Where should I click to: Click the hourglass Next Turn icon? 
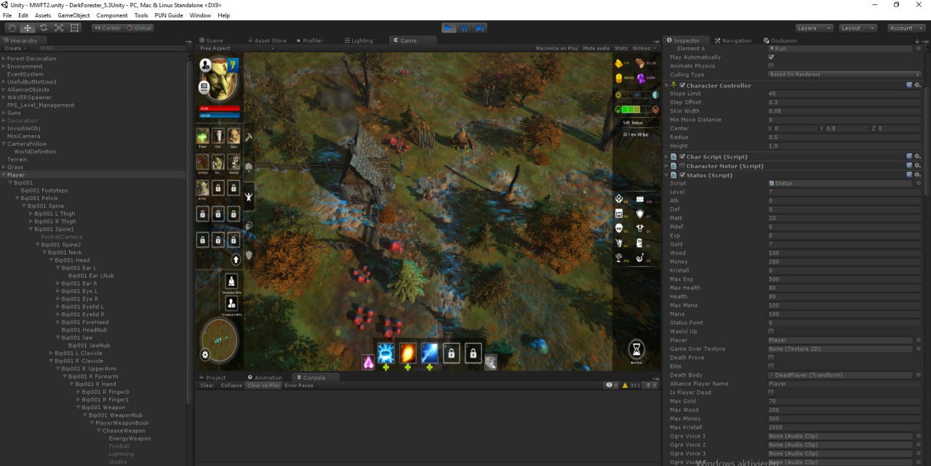(636, 350)
